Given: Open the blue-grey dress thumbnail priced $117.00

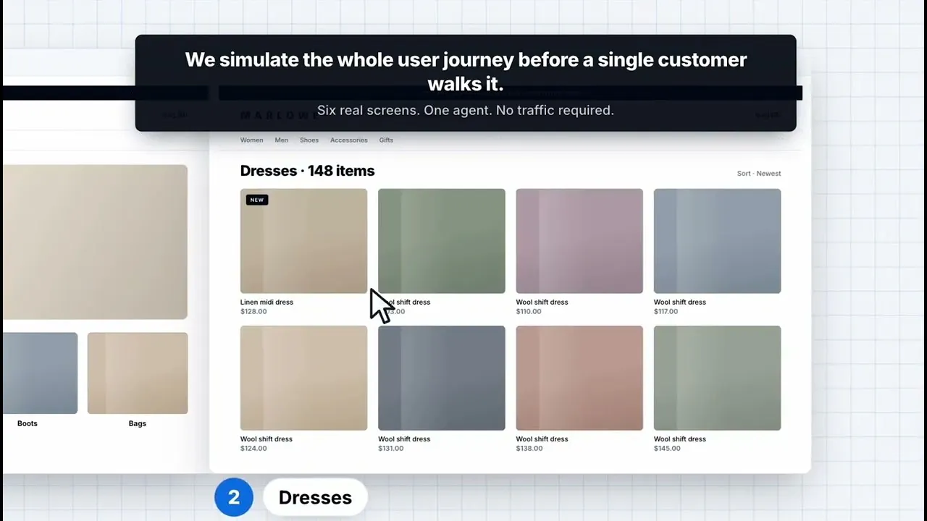Looking at the screenshot, I should pos(717,241).
